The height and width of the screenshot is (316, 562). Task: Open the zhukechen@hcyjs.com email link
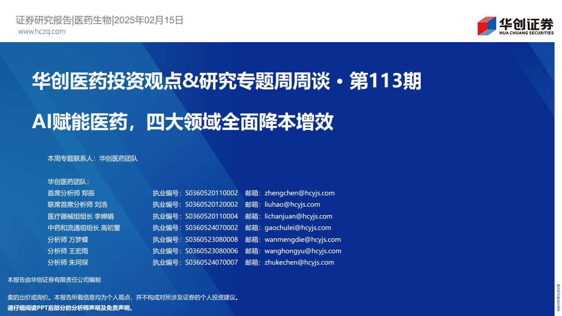299,262
